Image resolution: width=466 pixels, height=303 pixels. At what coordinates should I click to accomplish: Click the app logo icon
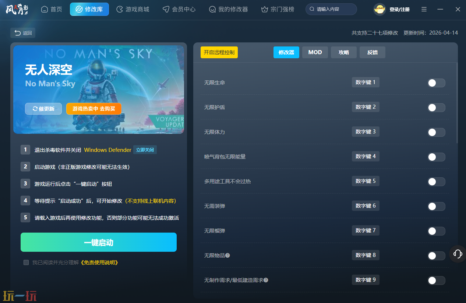pos(17,9)
